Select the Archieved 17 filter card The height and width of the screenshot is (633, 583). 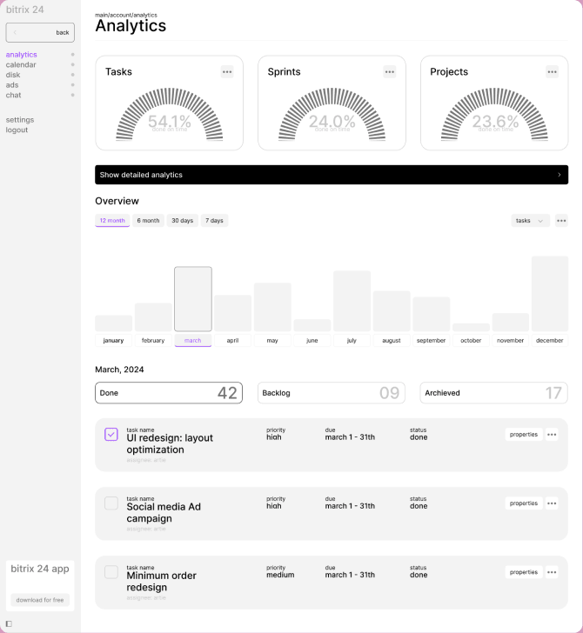[x=493, y=393]
